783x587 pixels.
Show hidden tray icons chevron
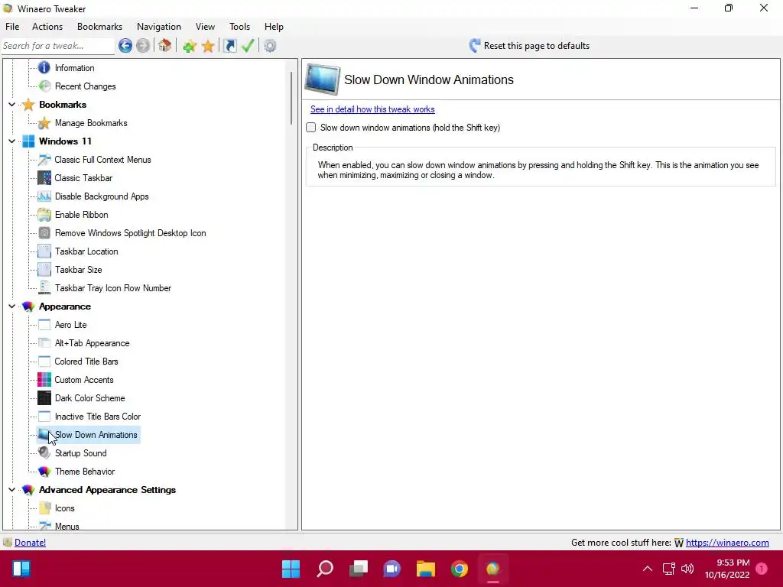click(x=647, y=569)
